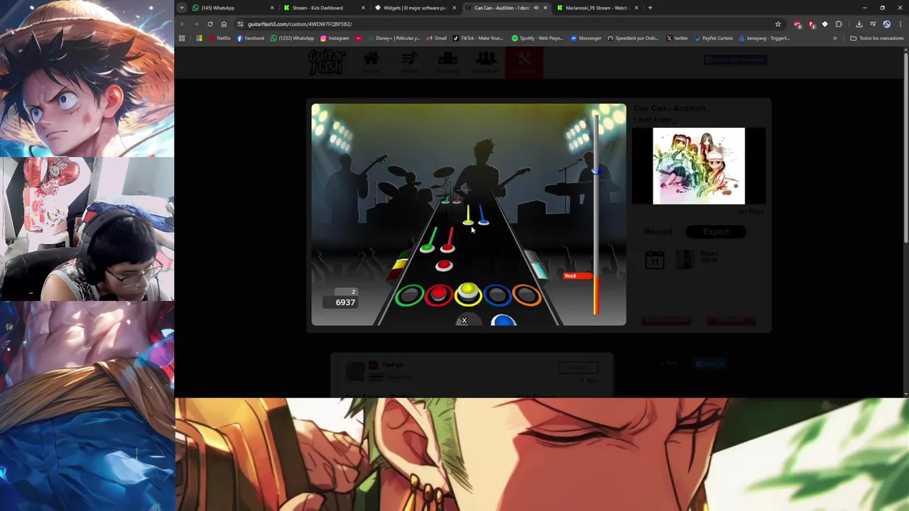Click the player avatar next to score
This screenshot has width=909, height=511.
(x=685, y=260)
